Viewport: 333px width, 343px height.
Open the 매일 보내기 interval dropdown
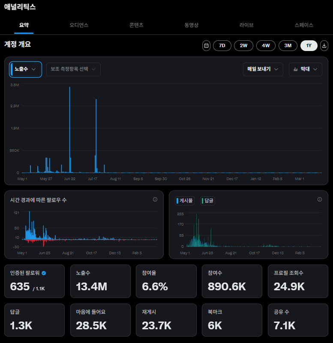[263, 69]
